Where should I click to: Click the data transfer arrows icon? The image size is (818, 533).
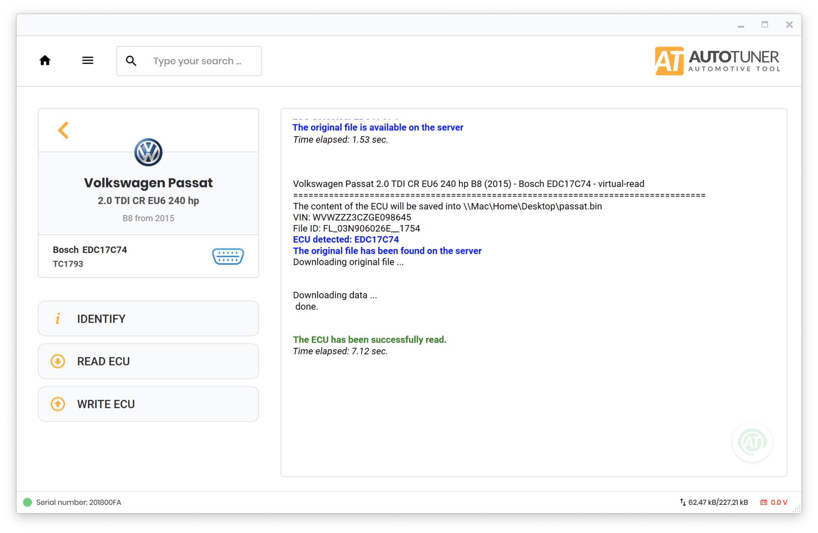(x=683, y=502)
